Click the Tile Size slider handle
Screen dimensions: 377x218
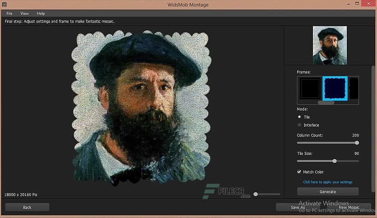pos(335,161)
